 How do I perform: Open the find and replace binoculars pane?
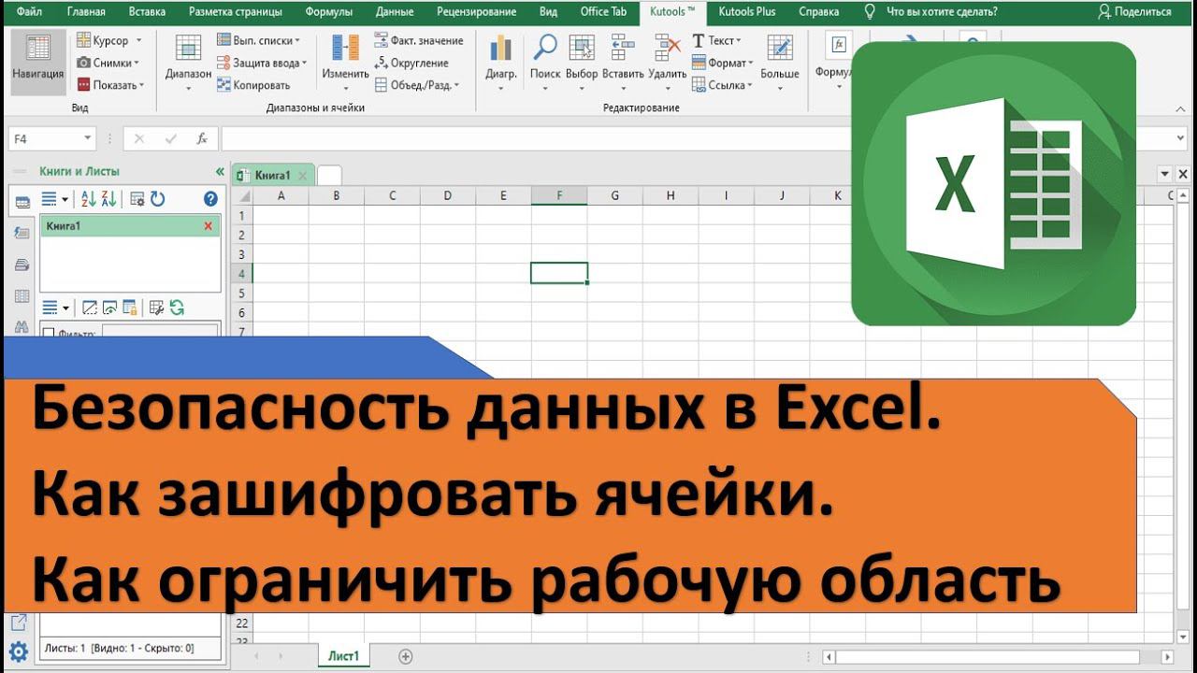[x=22, y=326]
